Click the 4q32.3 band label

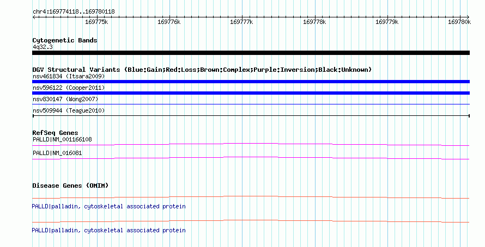pyautogui.click(x=43, y=47)
